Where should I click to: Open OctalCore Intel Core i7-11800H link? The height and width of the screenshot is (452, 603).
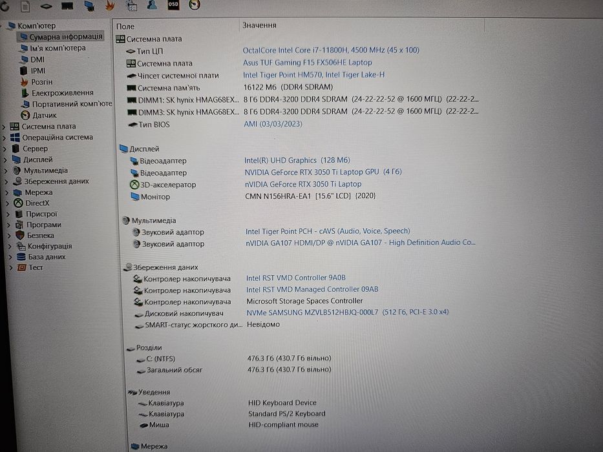tap(331, 50)
